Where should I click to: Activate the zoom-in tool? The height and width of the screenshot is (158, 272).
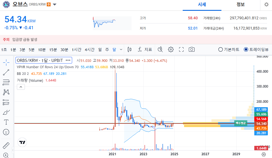(6, 155)
